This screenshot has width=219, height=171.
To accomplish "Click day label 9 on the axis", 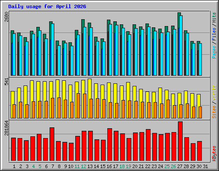I will coord(65,166).
